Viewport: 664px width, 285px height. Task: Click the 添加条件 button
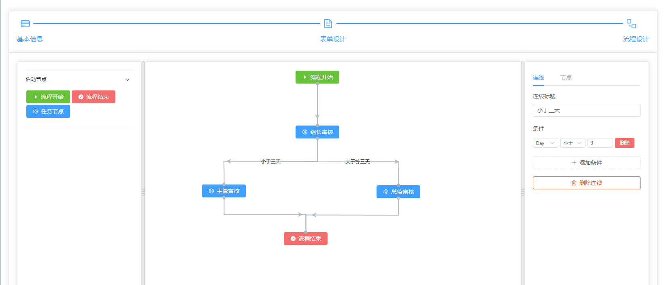coord(586,163)
